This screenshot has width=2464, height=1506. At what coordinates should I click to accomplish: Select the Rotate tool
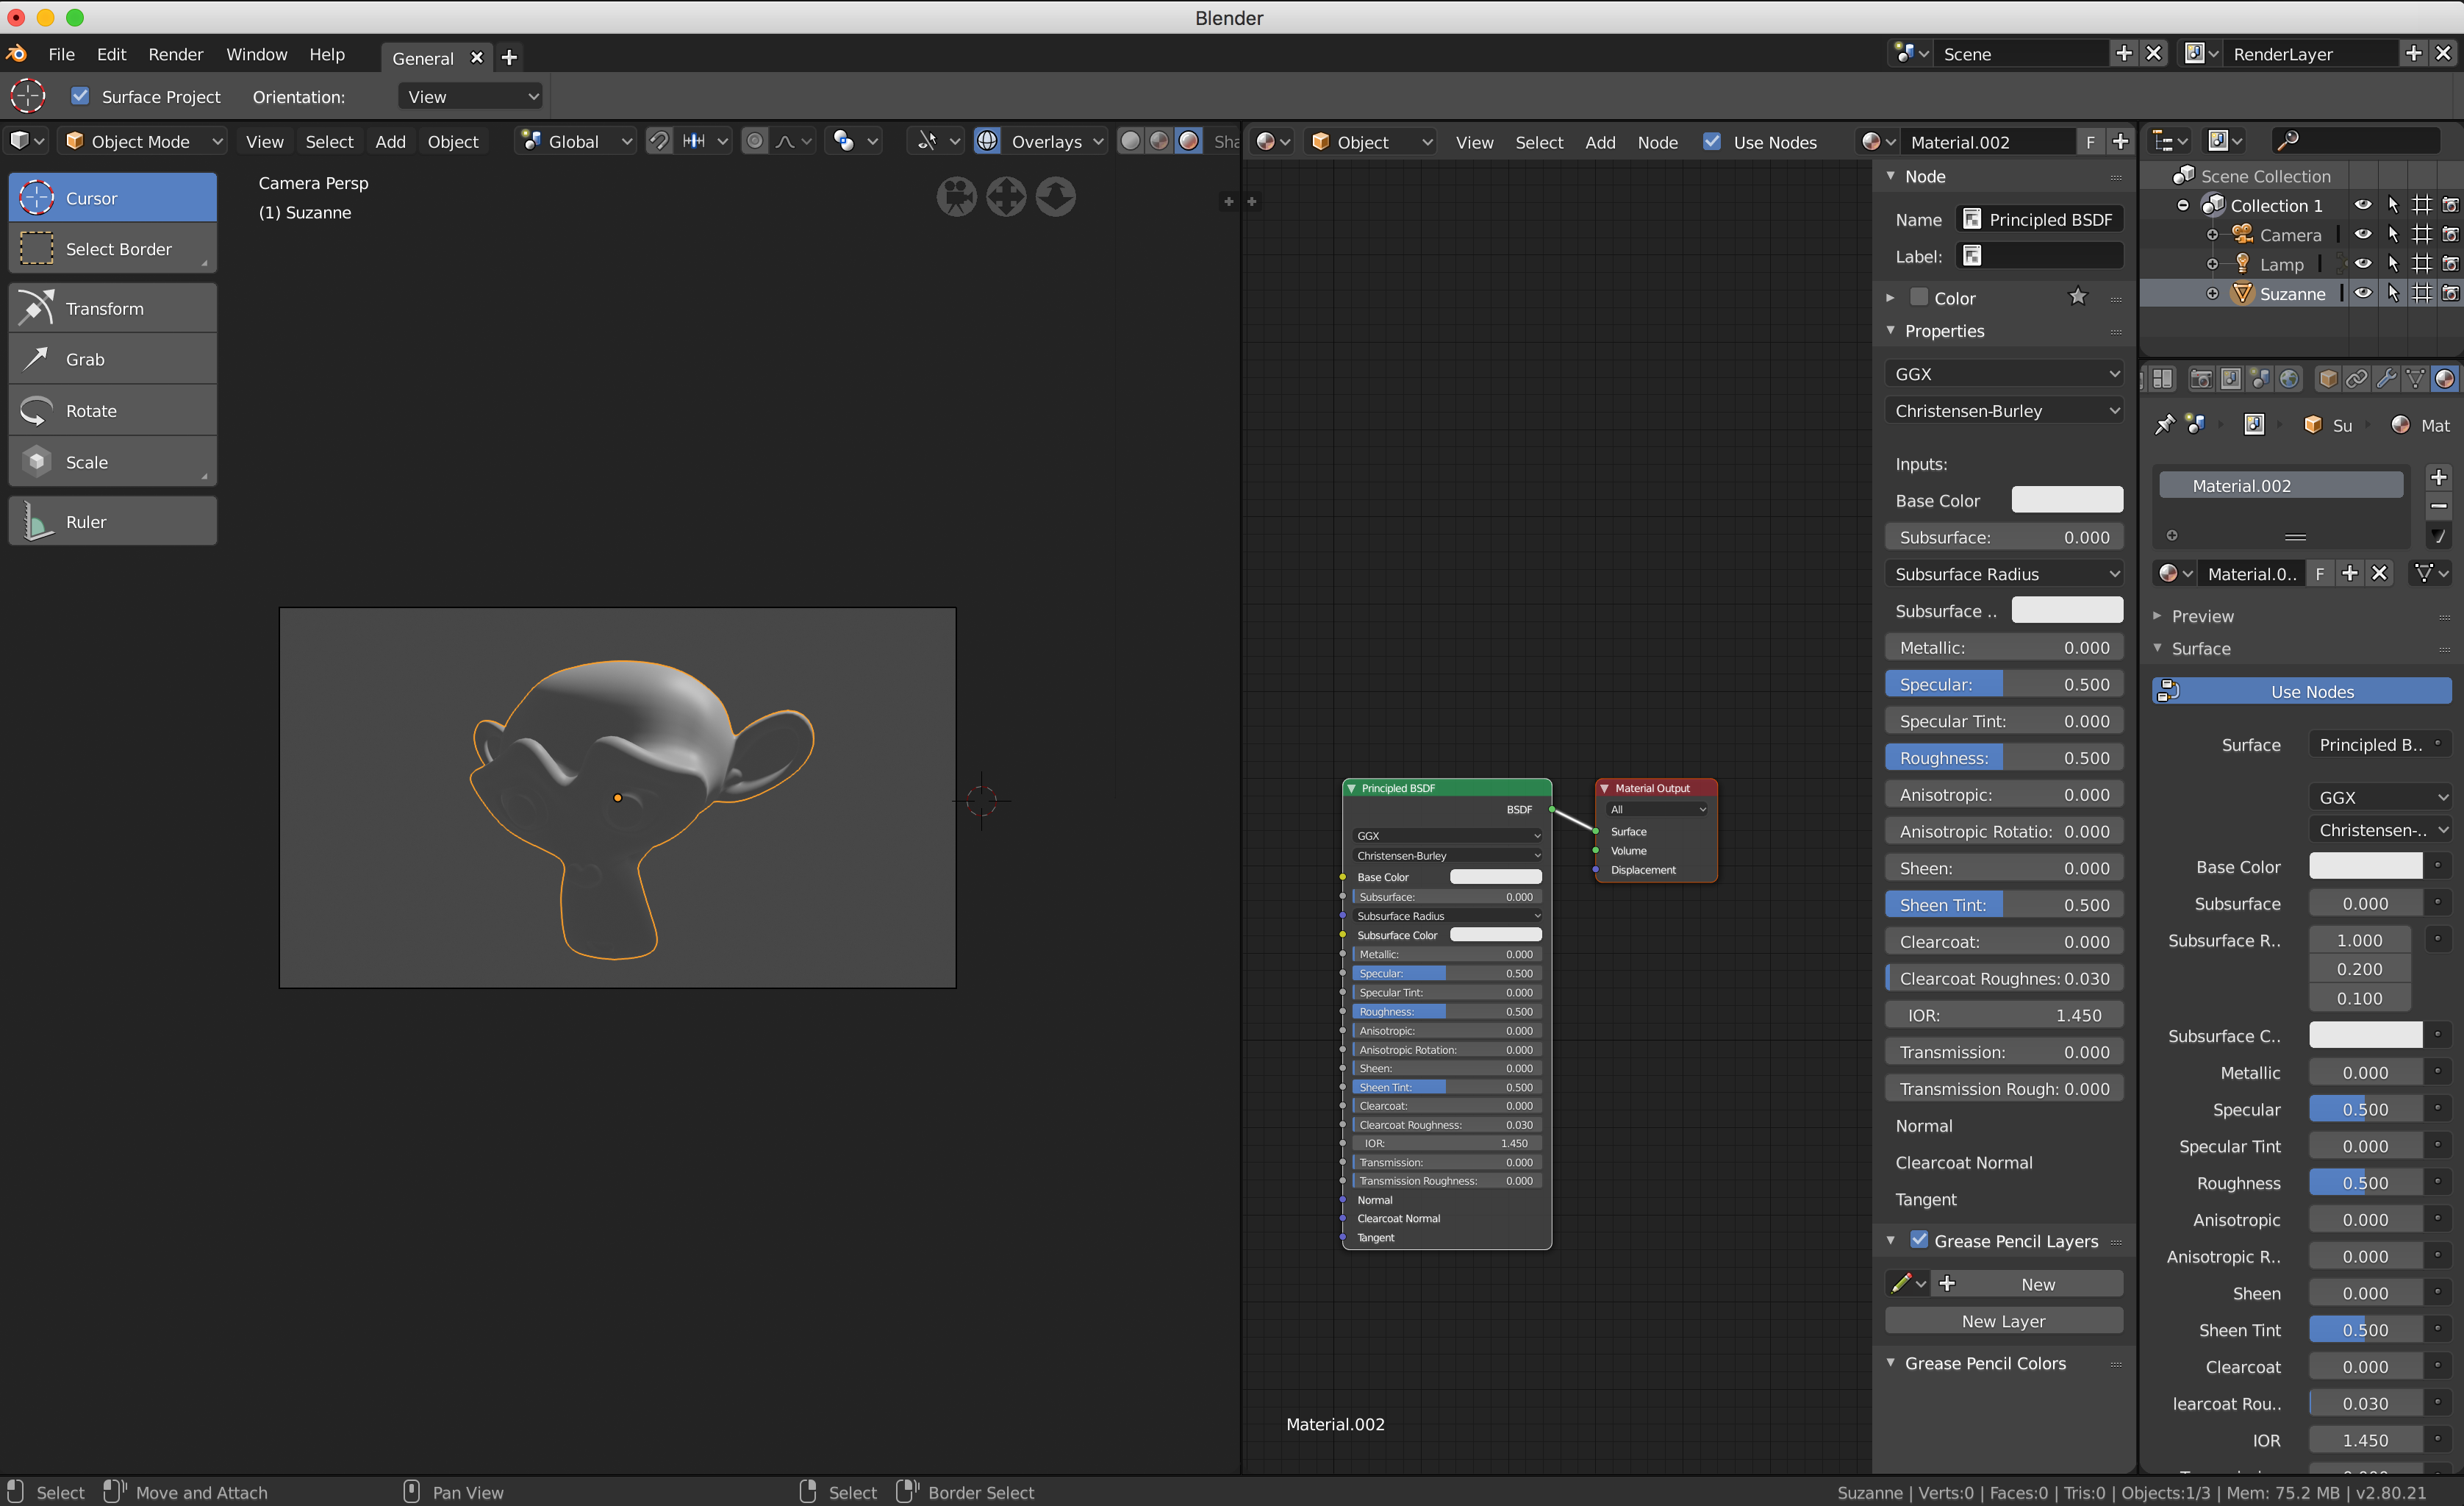coord(113,410)
